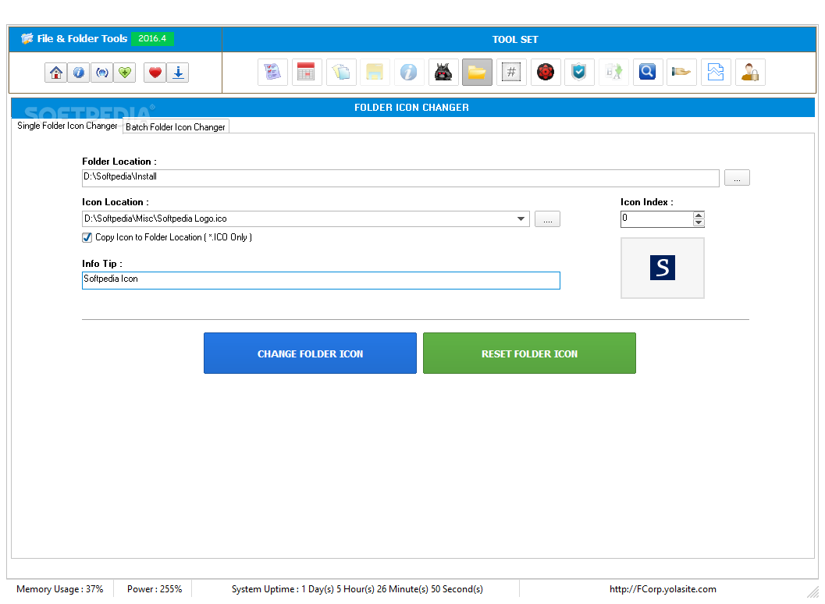Open the blue shield protection tool

point(579,72)
